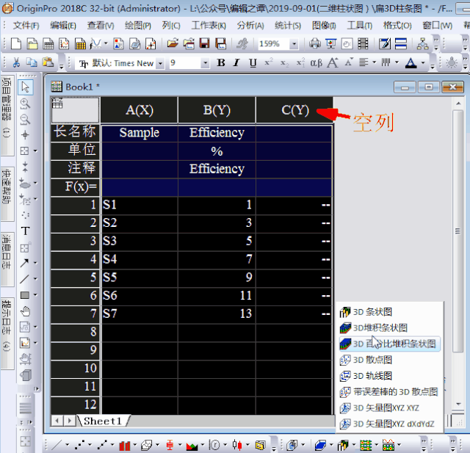This screenshot has height=453, width=470.
Task: Click the Open file folder icon
Action: [173, 44]
